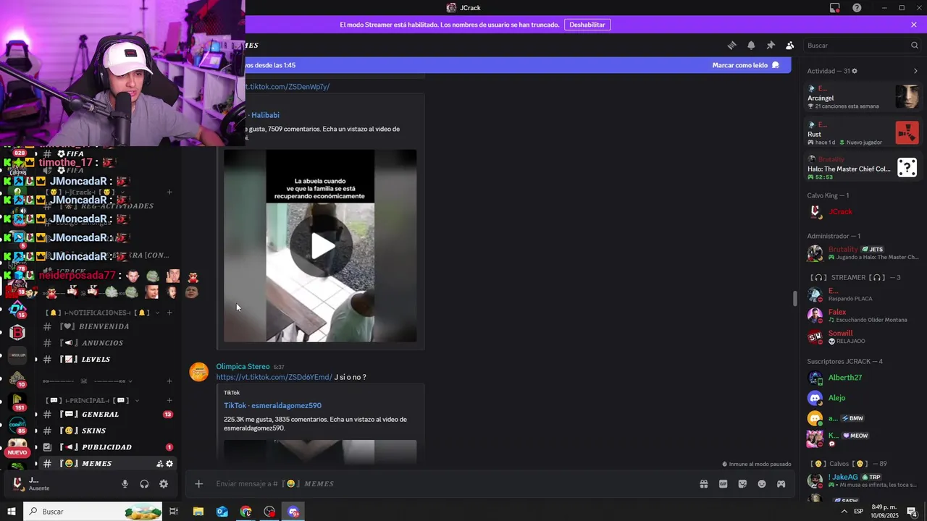927x521 pixels.
Task: Click the Buscar search field in Discord
Action: (x=862, y=45)
